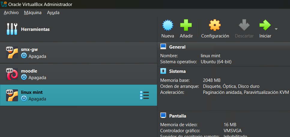This screenshot has width=290, height=137.
Task: Expand the Iniciar dropdown arrow
Action: point(276,29)
